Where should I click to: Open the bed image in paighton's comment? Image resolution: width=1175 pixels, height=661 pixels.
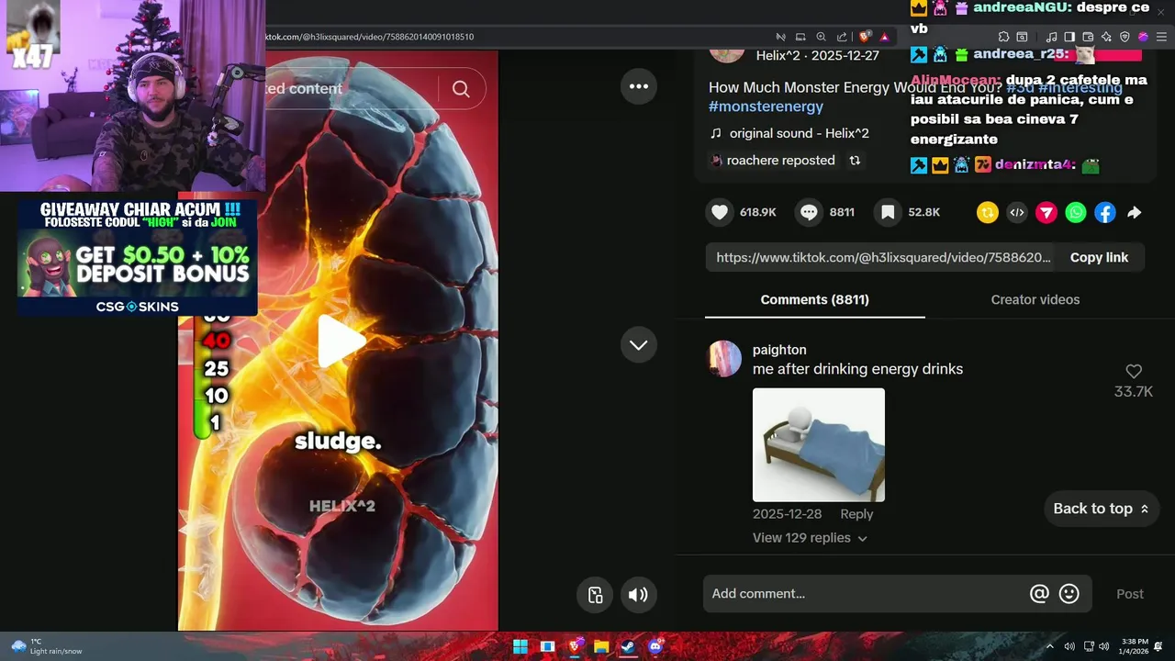click(x=819, y=445)
